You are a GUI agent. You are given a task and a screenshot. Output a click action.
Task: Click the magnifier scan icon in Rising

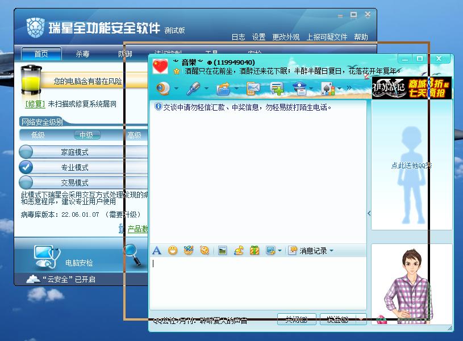pos(132,254)
